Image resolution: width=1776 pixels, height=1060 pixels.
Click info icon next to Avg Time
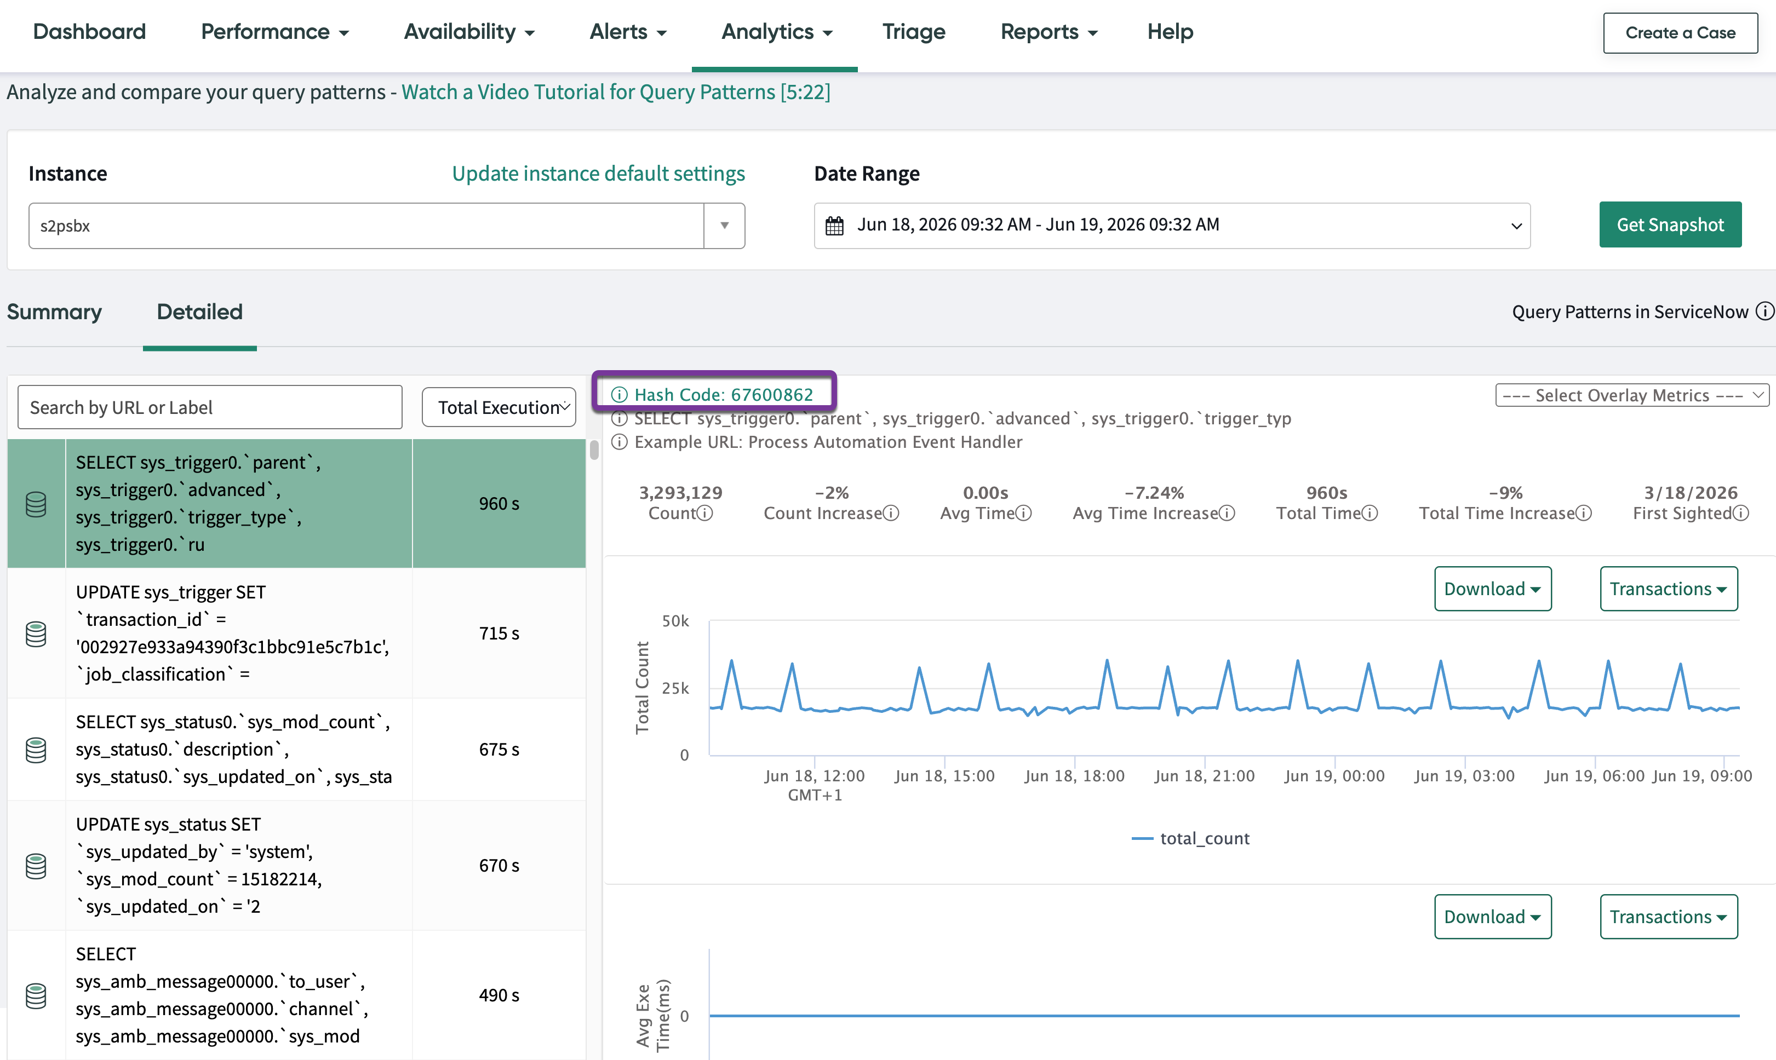(x=1023, y=513)
